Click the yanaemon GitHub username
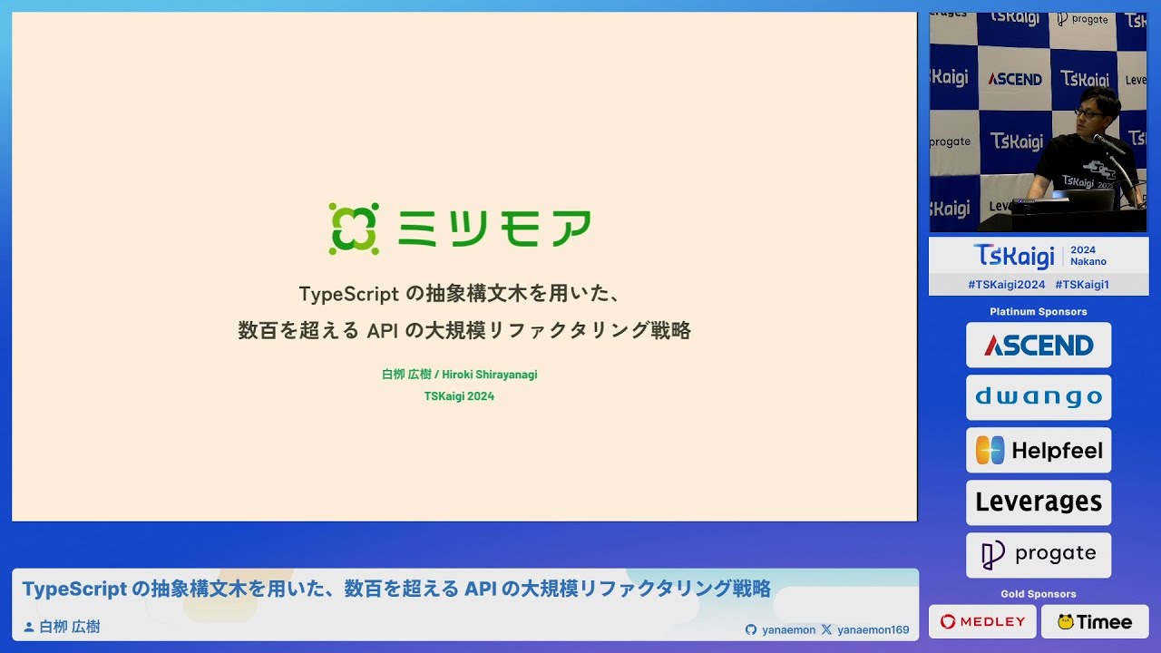This screenshot has width=1161, height=653. click(788, 629)
